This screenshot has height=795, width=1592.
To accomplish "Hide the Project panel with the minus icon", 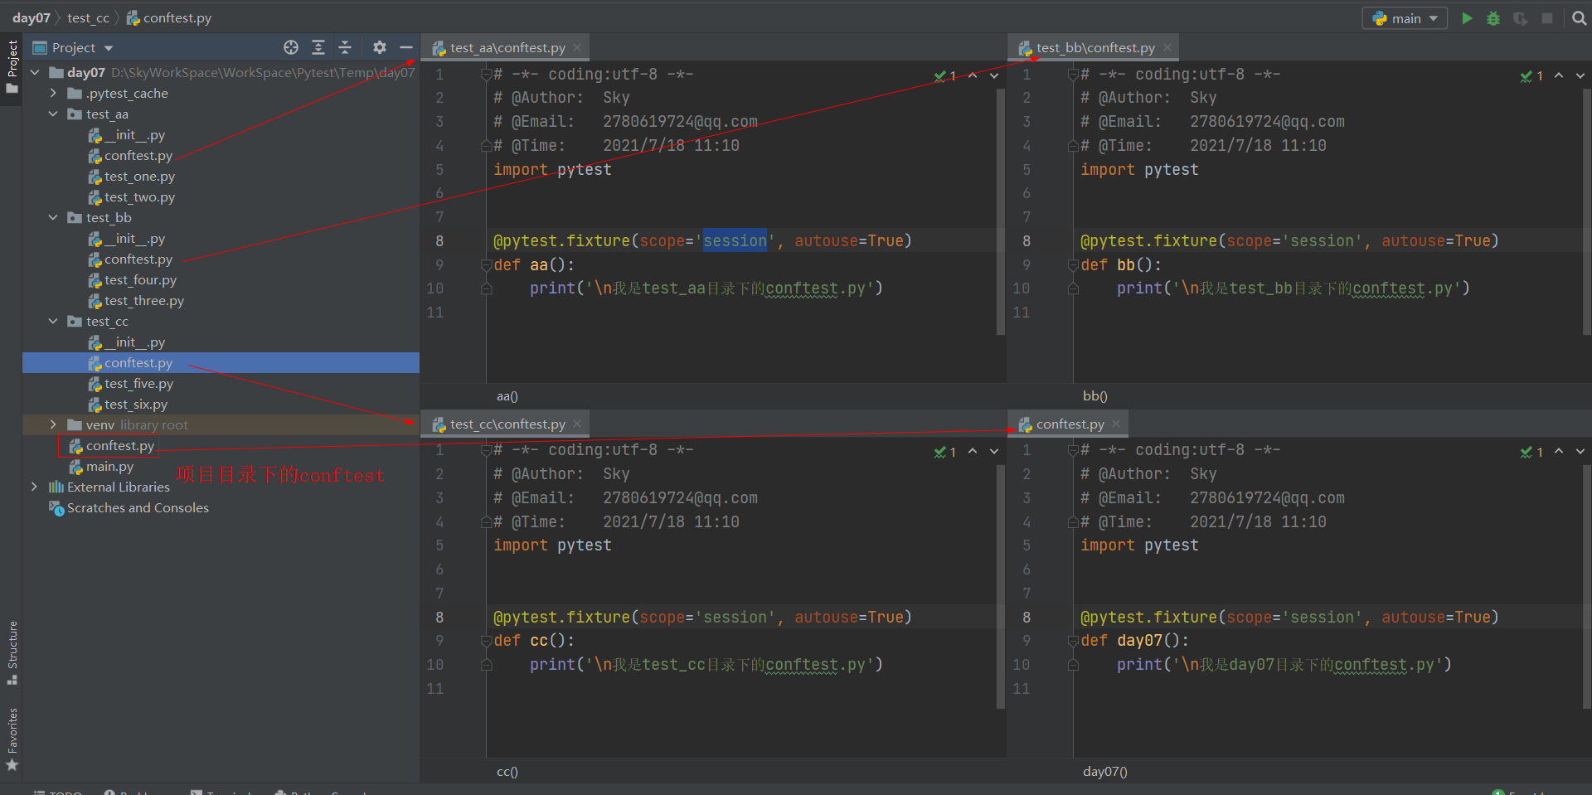I will (x=406, y=47).
